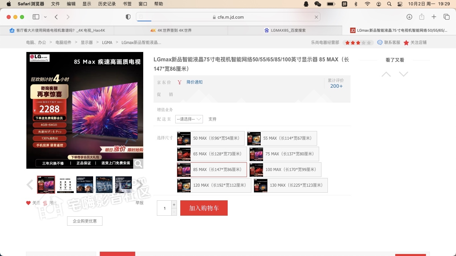Show previous product thumbnails arrow
Screen dimensions: 456x256
point(30,185)
